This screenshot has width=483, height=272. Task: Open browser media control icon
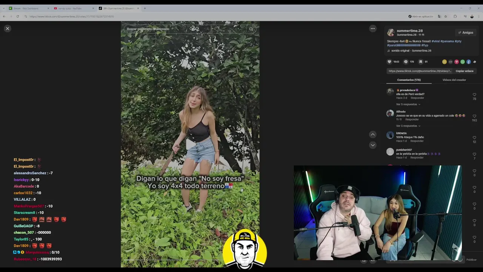pos(465,16)
